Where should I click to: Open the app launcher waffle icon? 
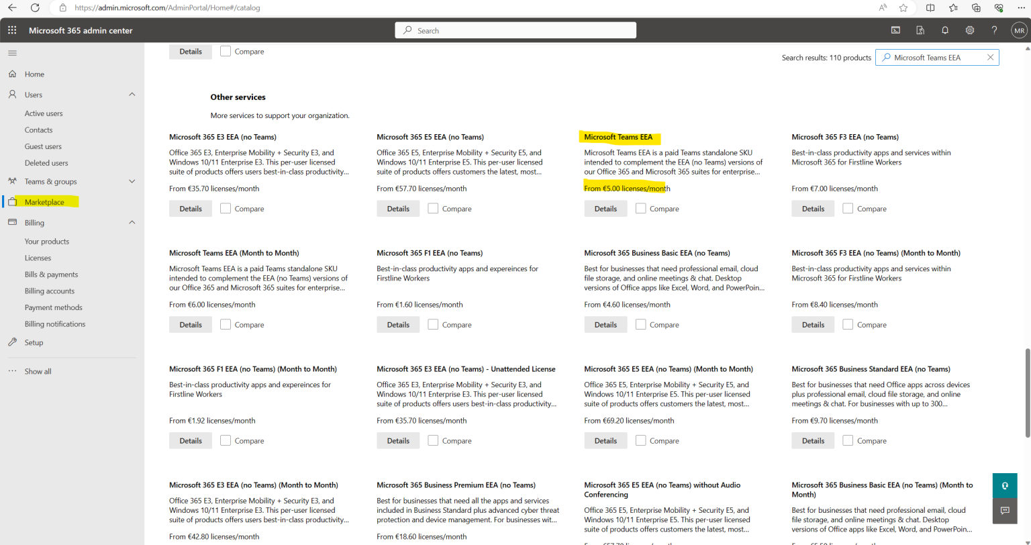[11, 30]
